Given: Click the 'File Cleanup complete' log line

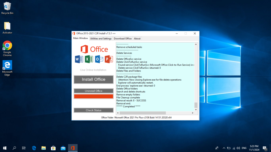Looking at the screenshot, I should click(x=128, y=98).
